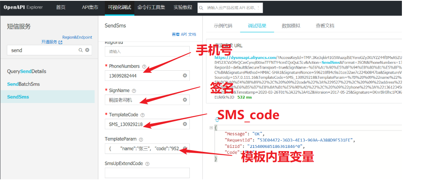This screenshot has width=444, height=185.
Task: Open help icon next to TemplateCode
Action: coord(142,115)
